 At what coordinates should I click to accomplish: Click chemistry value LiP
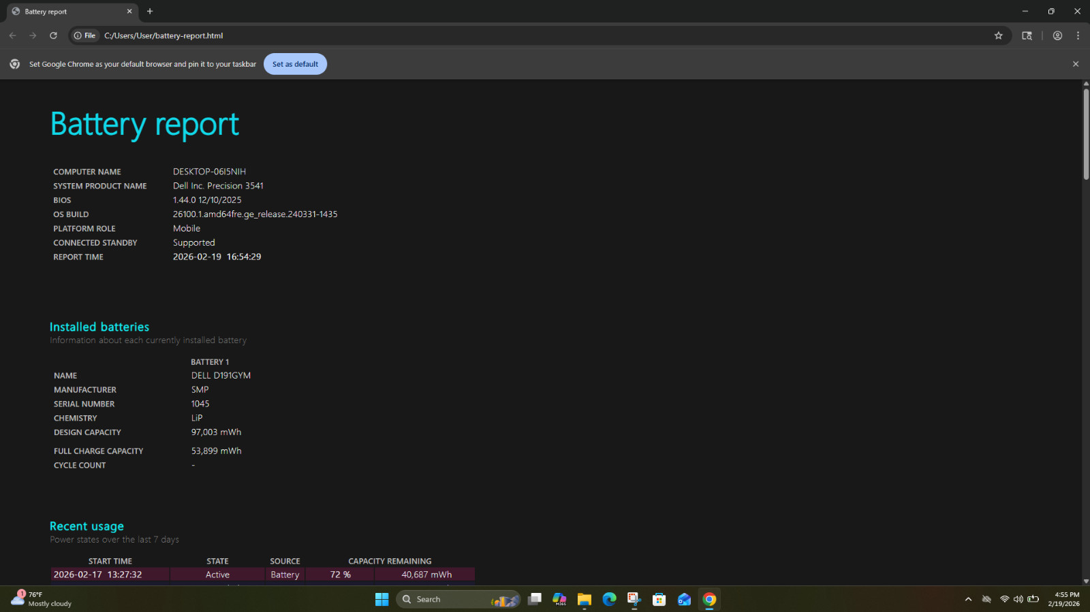click(197, 419)
